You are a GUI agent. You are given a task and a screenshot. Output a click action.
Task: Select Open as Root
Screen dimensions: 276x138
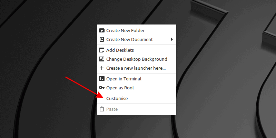120,88
